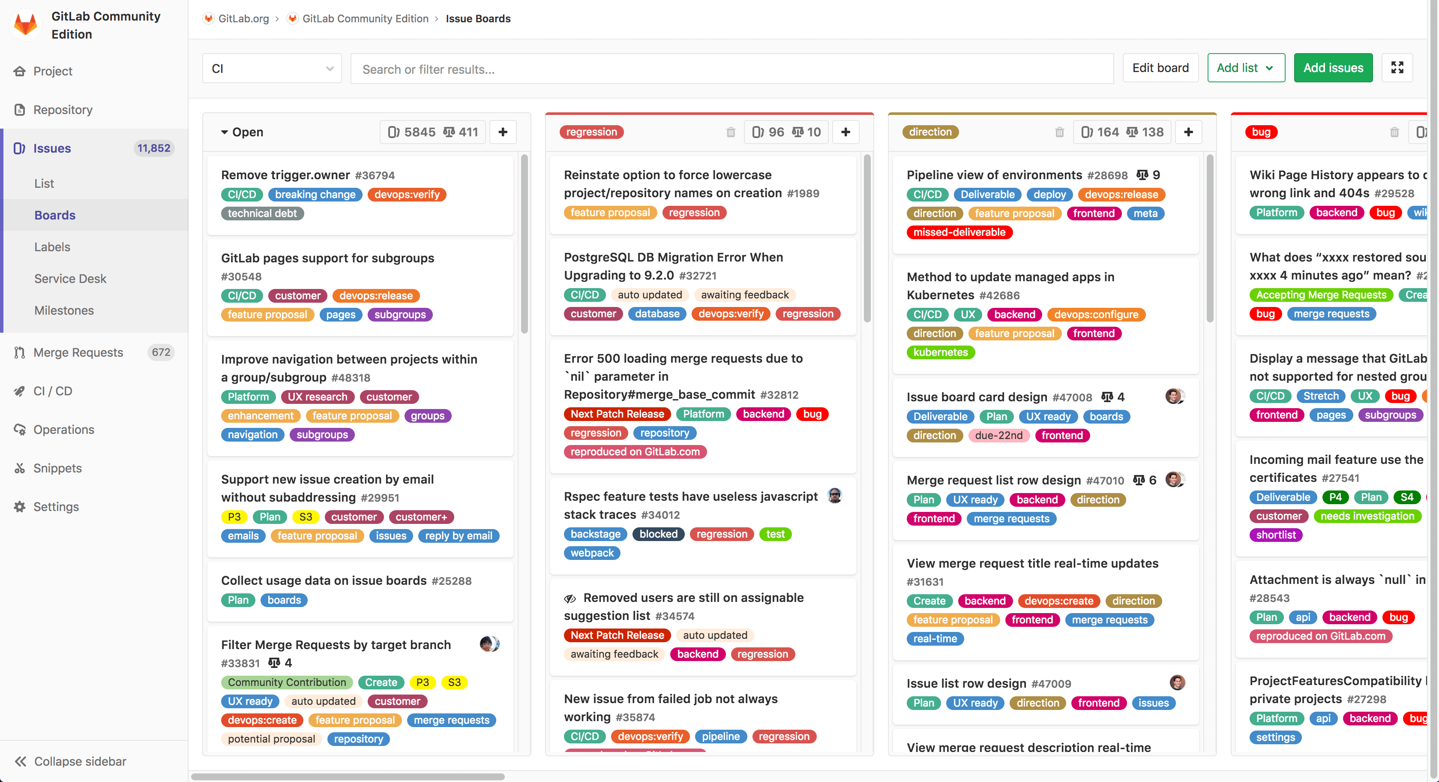Click the Edit board button
The height and width of the screenshot is (782, 1439).
coord(1160,68)
